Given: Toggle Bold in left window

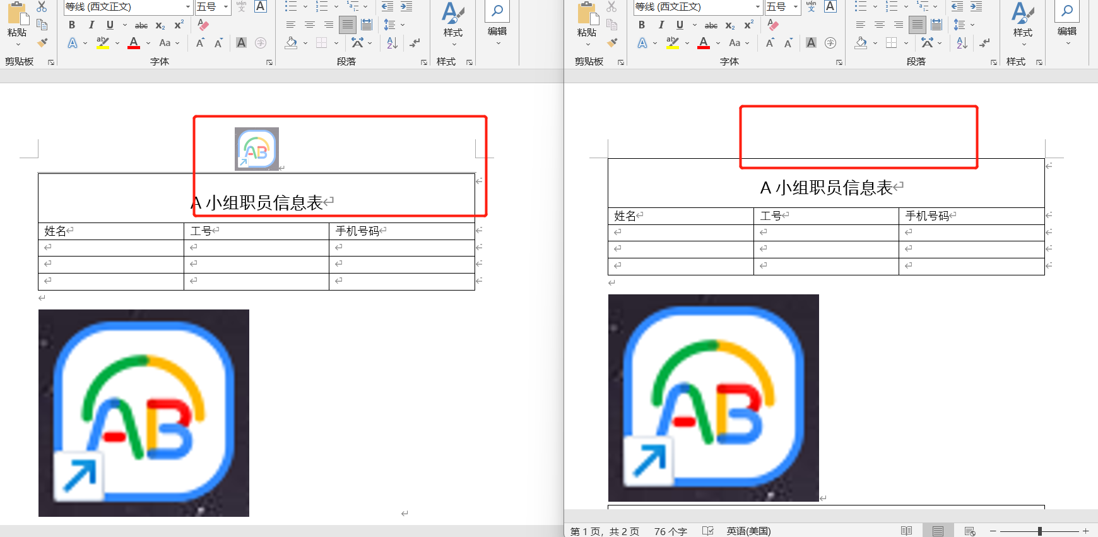Looking at the screenshot, I should coord(72,25).
